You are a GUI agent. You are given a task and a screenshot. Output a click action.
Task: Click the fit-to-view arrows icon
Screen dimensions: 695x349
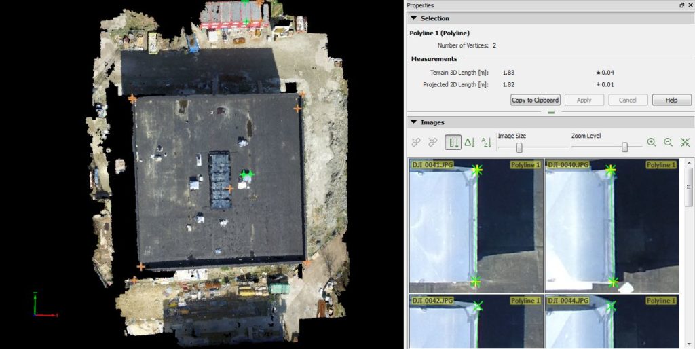pos(685,143)
